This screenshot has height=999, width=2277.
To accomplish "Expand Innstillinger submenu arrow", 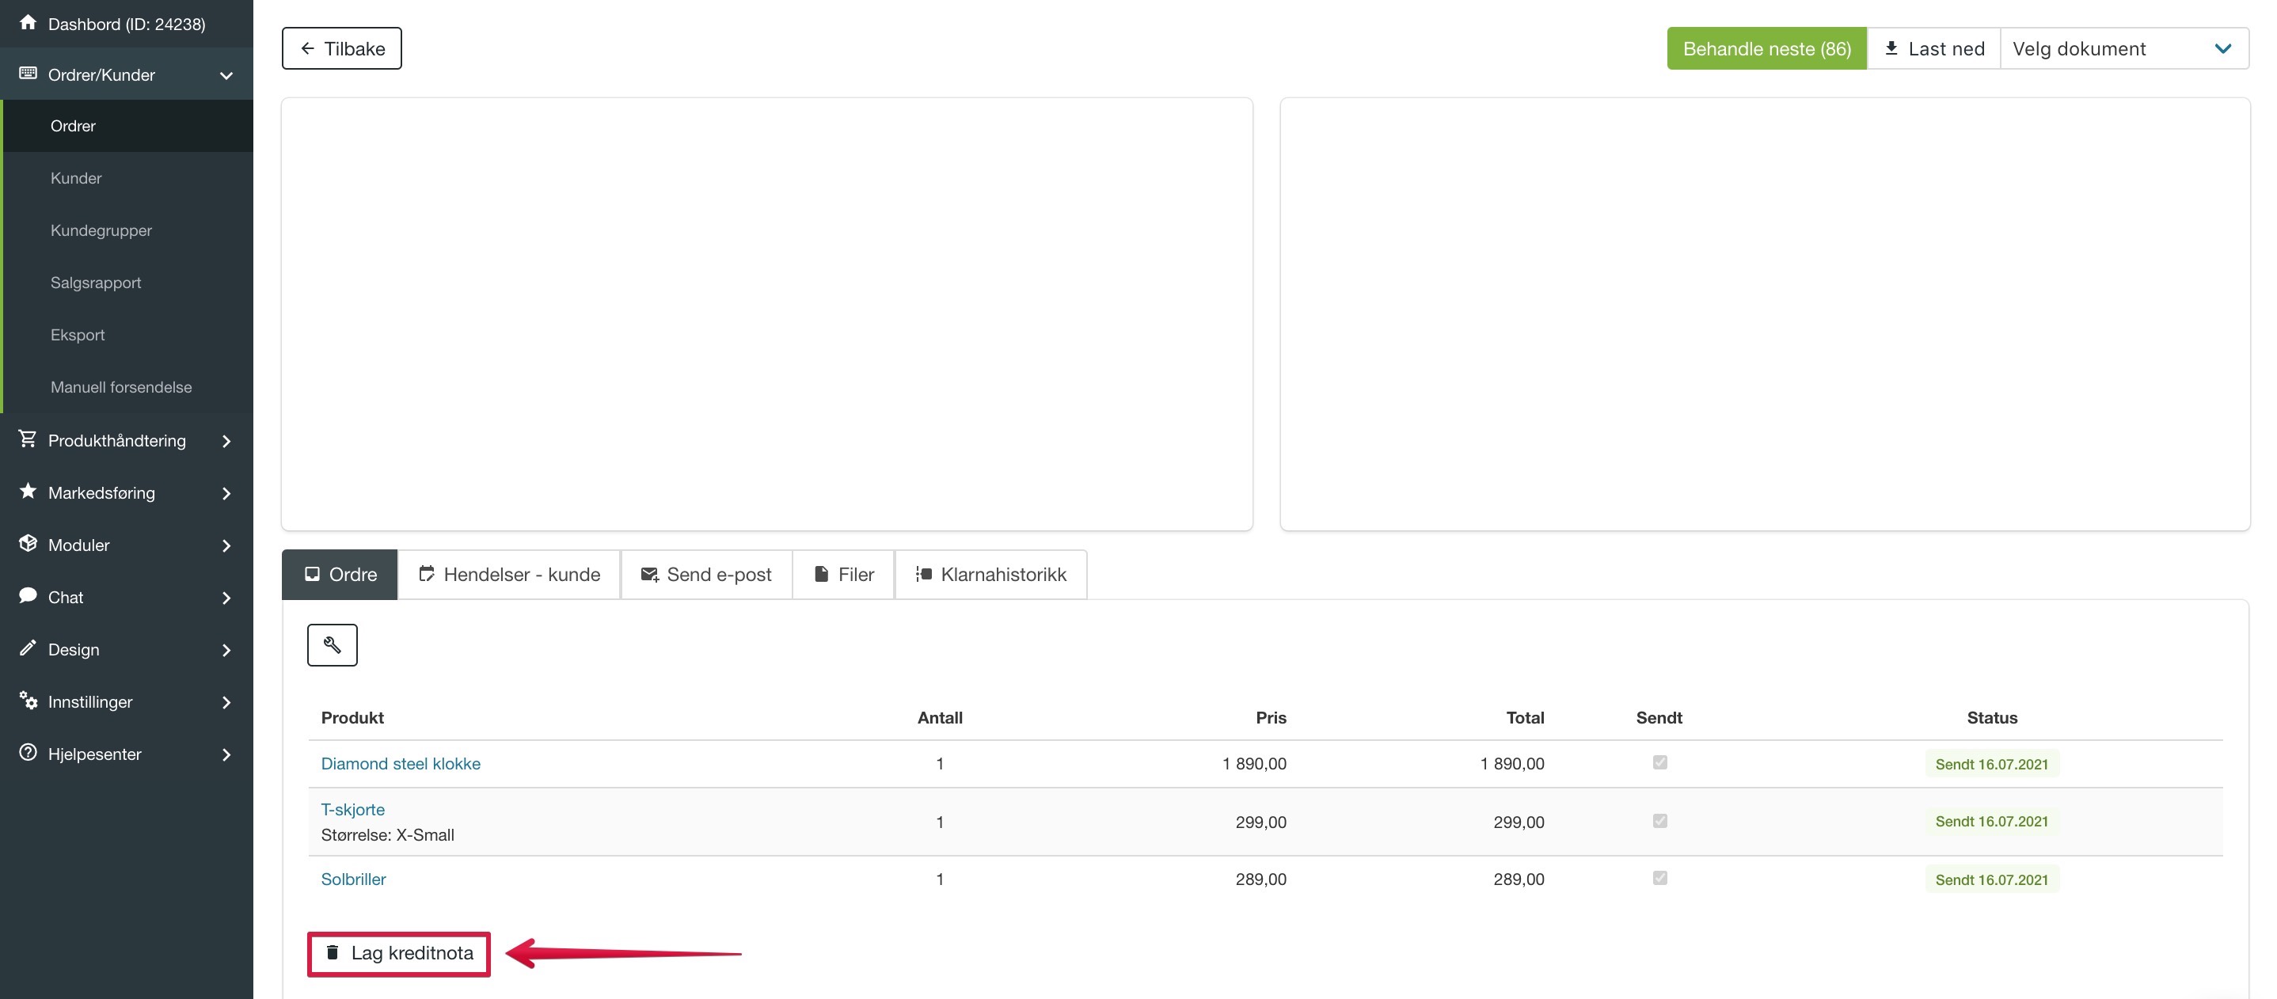I will (x=226, y=702).
